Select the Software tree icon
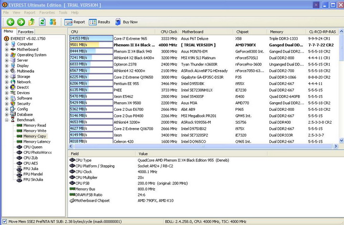 13,98
